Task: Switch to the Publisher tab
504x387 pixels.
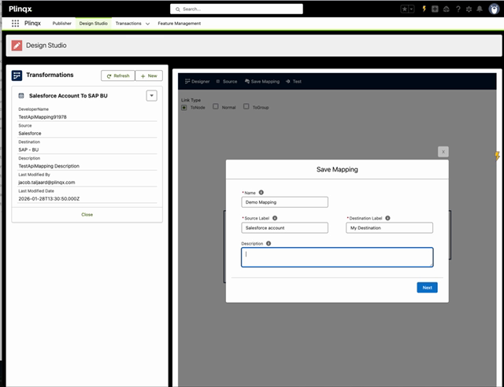Action: pyautogui.click(x=61, y=24)
